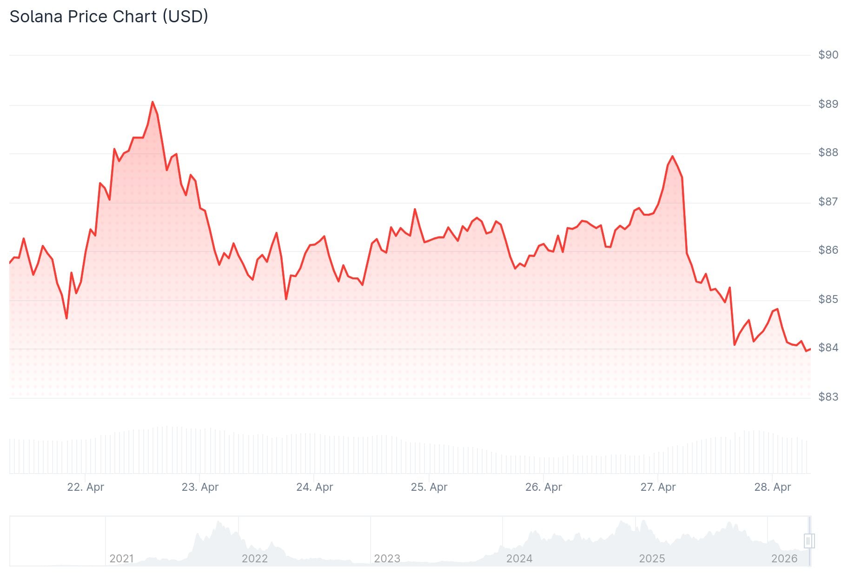Click the navigator range handle icon
This screenshot has width=848, height=580.
(x=808, y=541)
